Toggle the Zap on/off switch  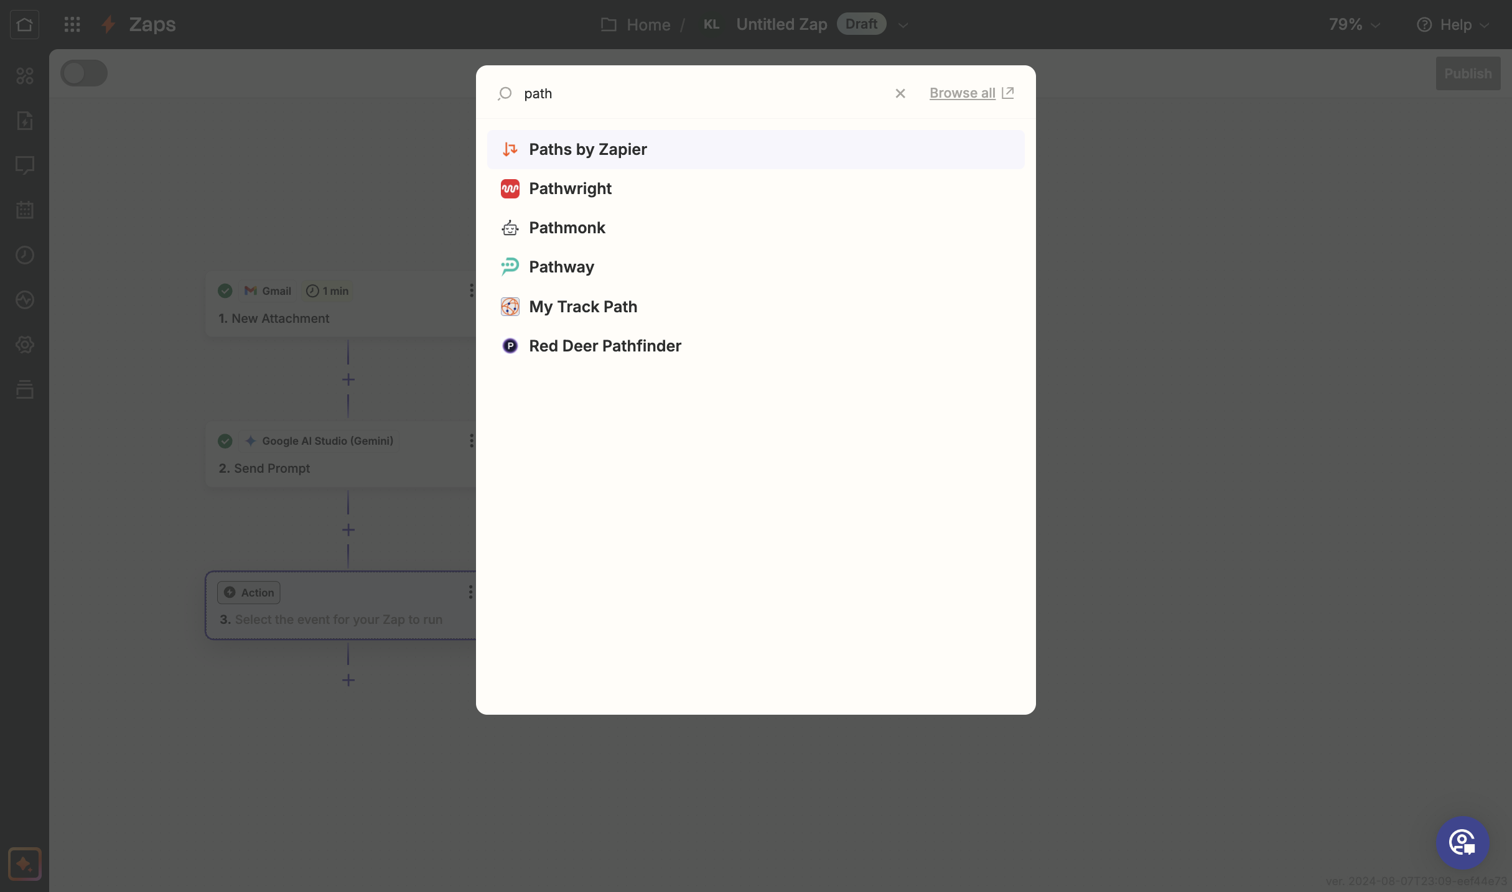tap(84, 73)
